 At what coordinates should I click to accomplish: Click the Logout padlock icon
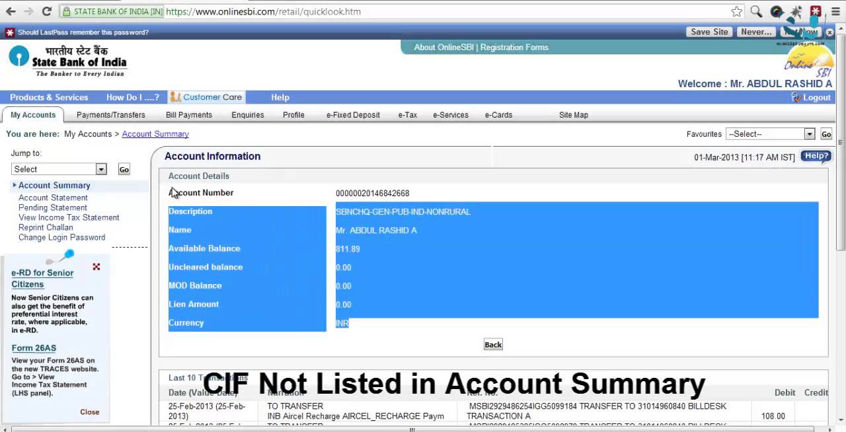pos(796,97)
